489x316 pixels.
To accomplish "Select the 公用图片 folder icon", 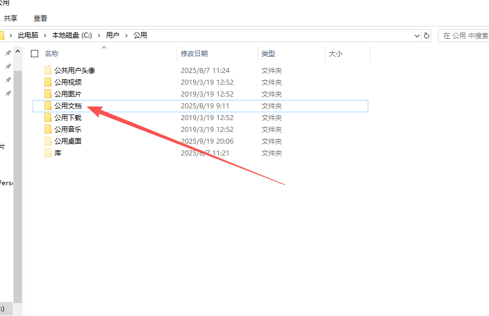I will pos(48,94).
